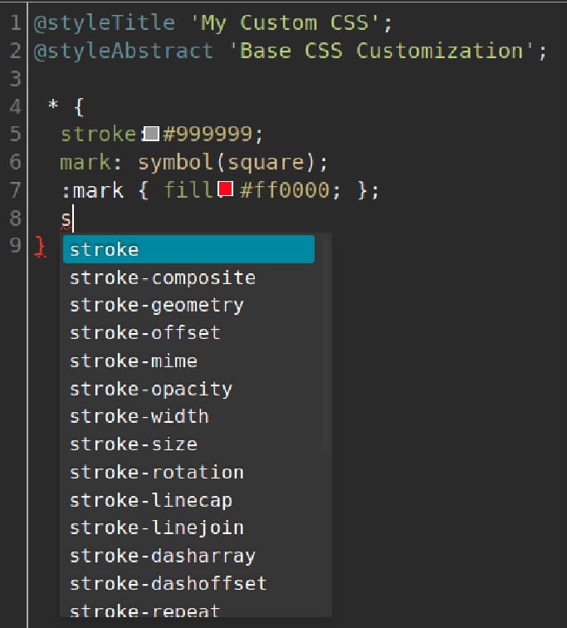Click the gray #999999 color swatch

pos(152,134)
